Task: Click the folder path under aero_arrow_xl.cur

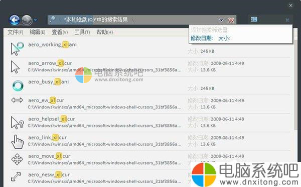Action: click(105, 70)
